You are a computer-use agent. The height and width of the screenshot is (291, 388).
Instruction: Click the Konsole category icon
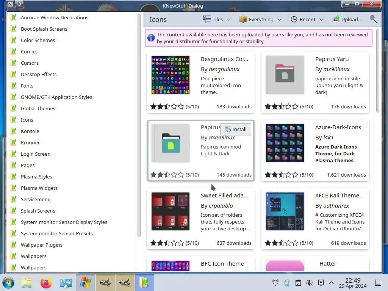coord(13,131)
